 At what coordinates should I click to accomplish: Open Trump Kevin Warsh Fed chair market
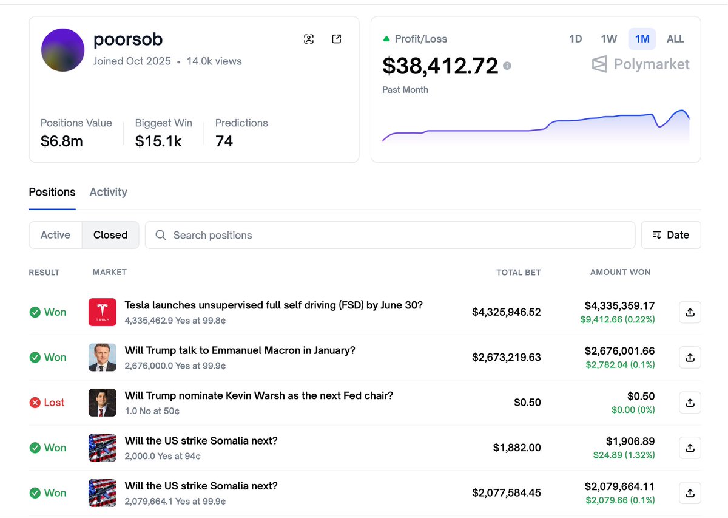click(x=258, y=395)
